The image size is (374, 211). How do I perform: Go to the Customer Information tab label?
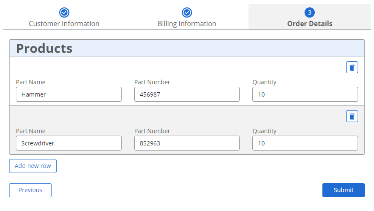pos(64,24)
